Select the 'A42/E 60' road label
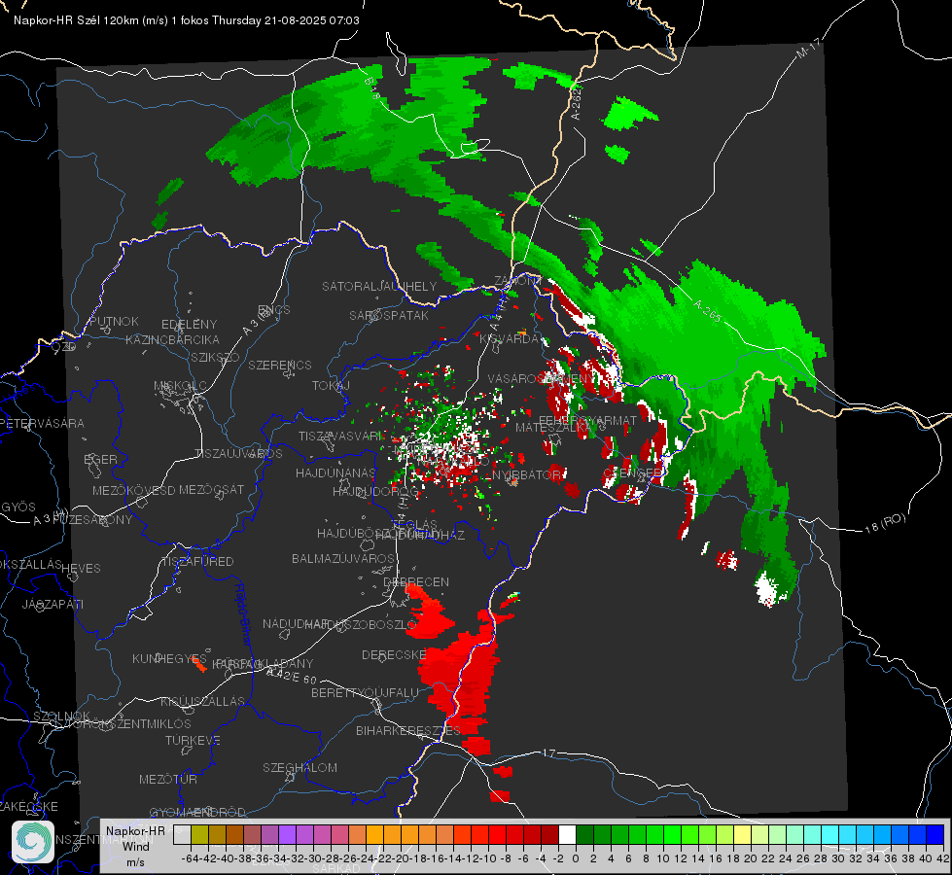This screenshot has width=952, height=875. click(292, 676)
